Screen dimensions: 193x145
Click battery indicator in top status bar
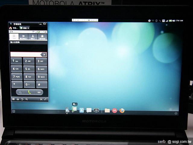pyautogui.click(x=170, y=21)
